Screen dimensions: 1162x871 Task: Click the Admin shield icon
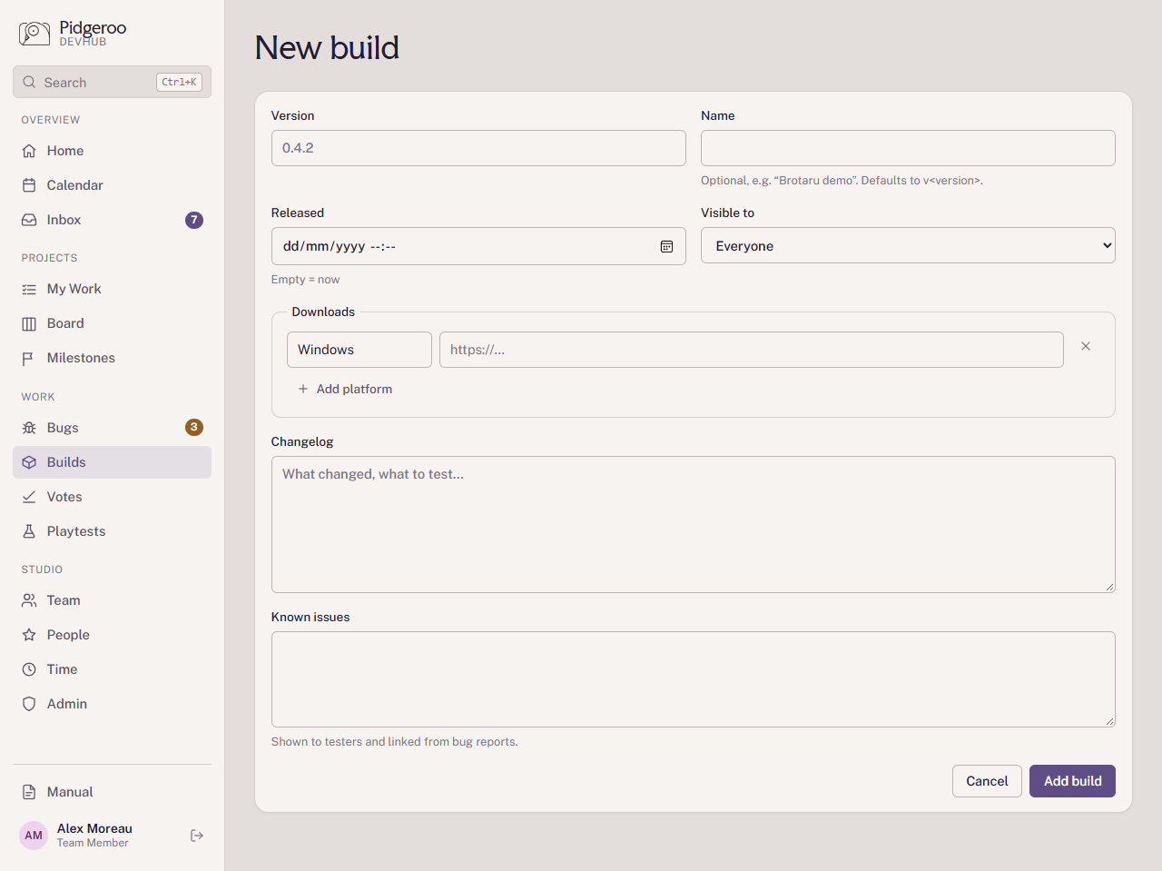(29, 704)
